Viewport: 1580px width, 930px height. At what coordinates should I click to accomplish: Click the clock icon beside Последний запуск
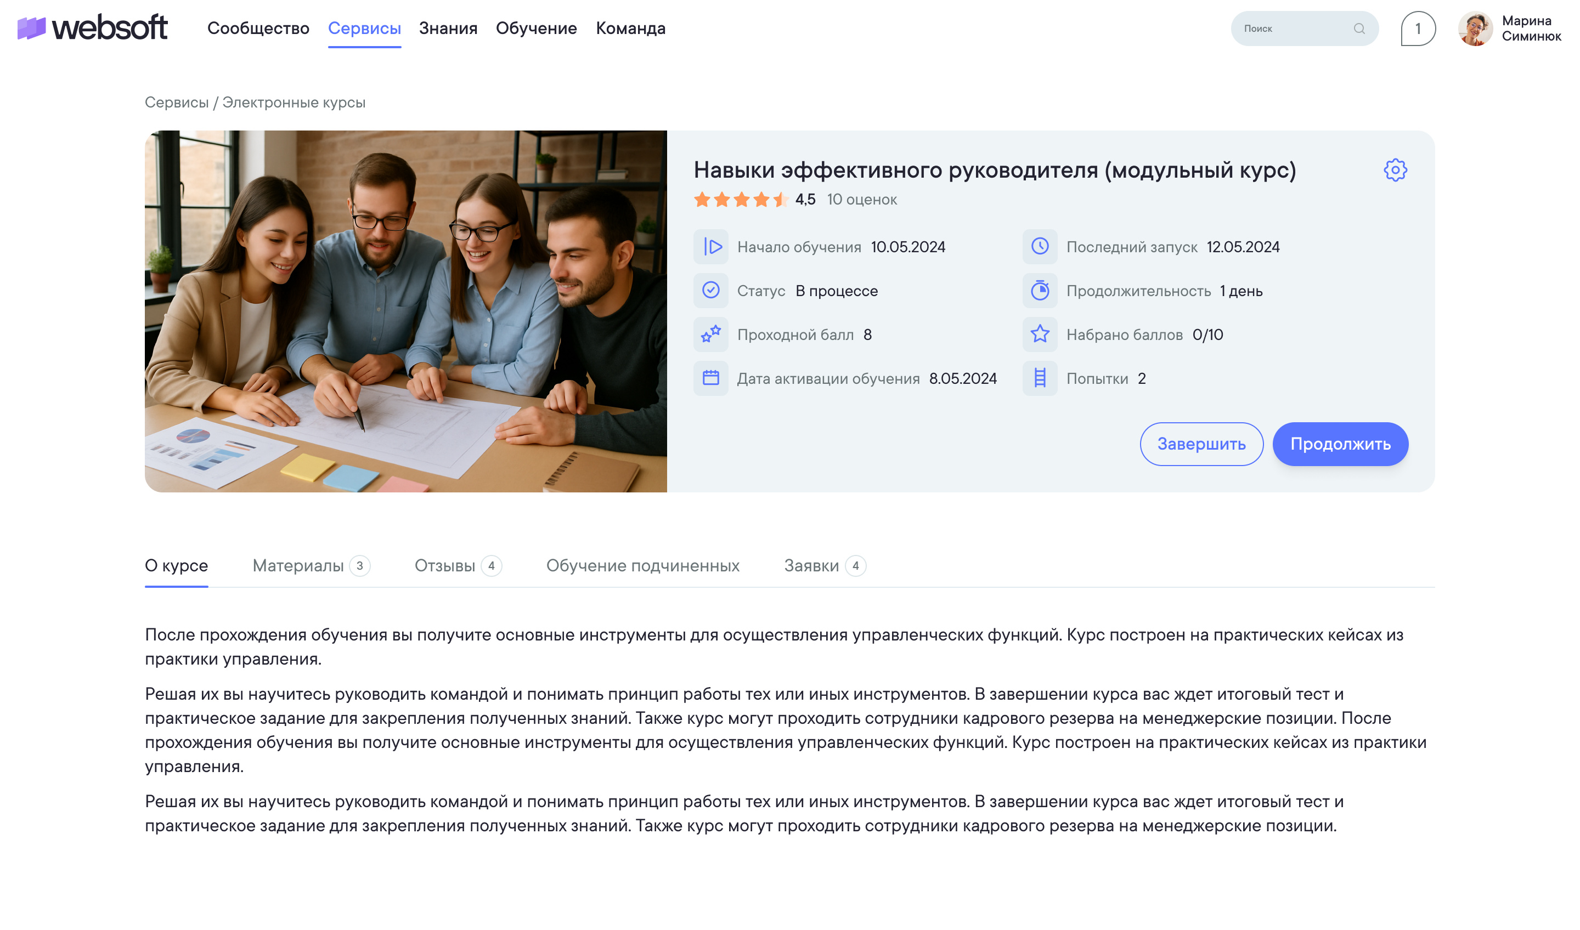click(1040, 247)
